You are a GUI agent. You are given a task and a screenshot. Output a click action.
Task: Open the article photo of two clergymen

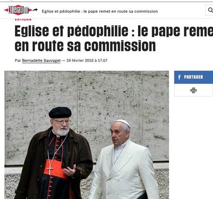86,135
